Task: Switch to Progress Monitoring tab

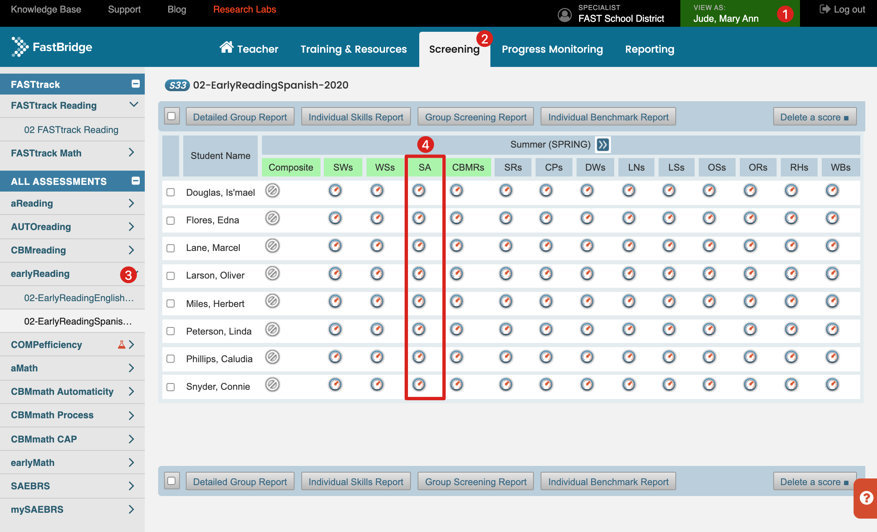Action: [x=552, y=49]
